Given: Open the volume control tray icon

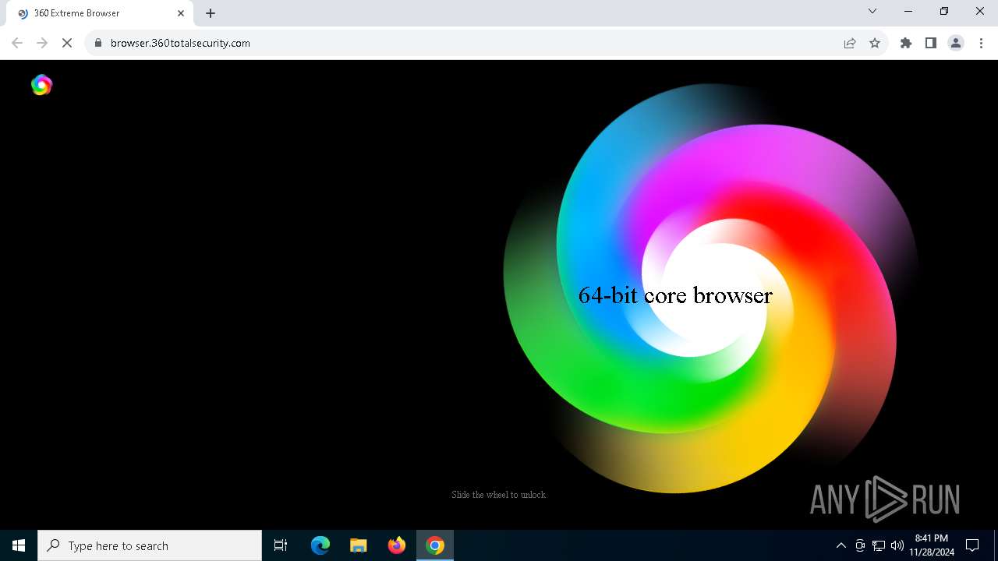Looking at the screenshot, I should click(x=897, y=545).
